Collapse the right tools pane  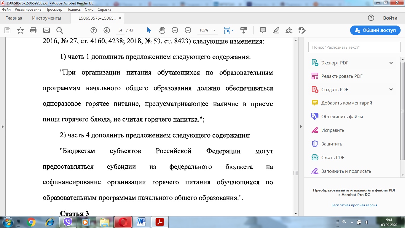tap(301, 126)
